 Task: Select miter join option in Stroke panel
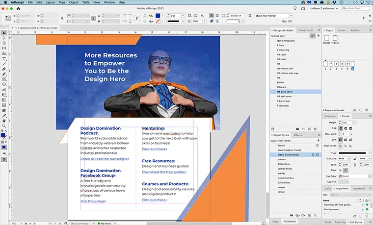click(341, 140)
